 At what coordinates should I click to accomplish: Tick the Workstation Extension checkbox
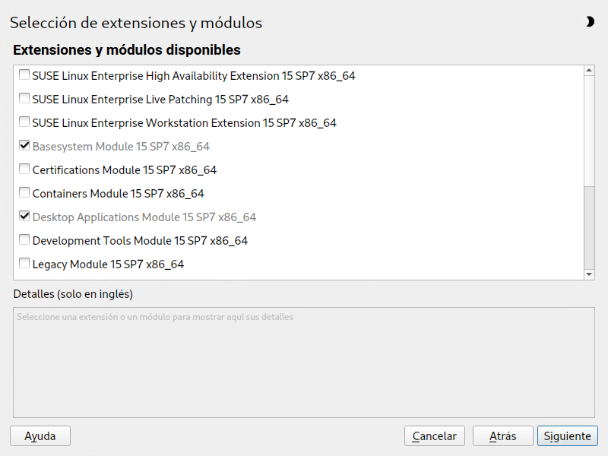[x=24, y=122]
